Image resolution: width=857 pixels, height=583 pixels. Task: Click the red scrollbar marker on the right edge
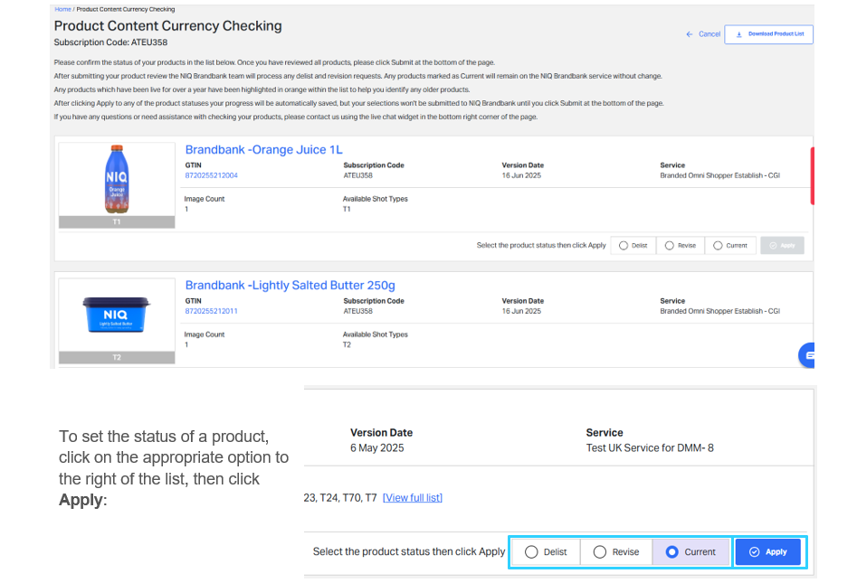pos(812,175)
